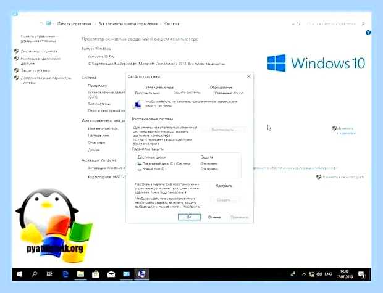
Task: Switch to Control Panel window taskbar icon
Action: [x=126, y=274]
